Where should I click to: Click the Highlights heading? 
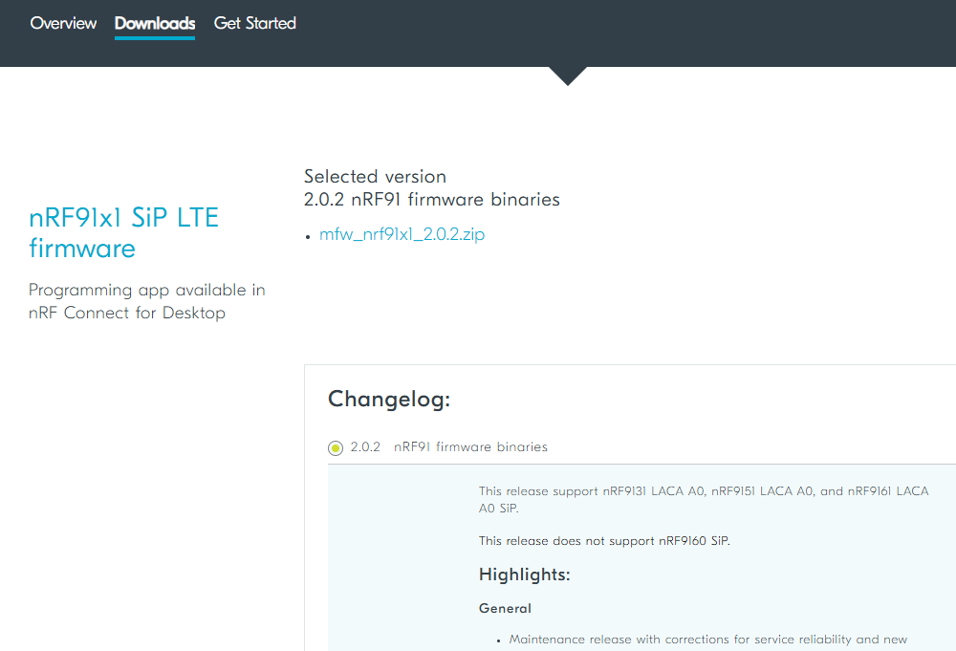coord(524,575)
